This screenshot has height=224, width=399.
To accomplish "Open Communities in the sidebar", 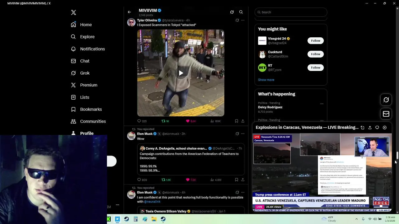I will click(x=88, y=122).
